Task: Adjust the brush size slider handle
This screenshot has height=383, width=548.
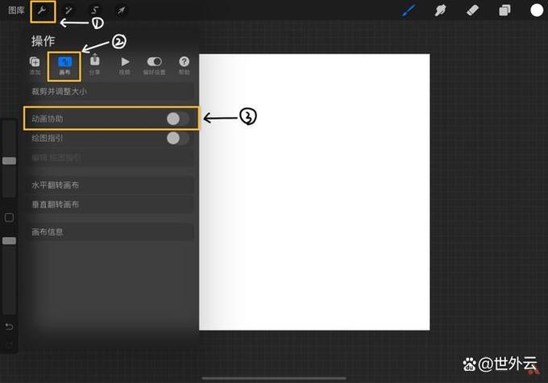Action: (x=10, y=161)
